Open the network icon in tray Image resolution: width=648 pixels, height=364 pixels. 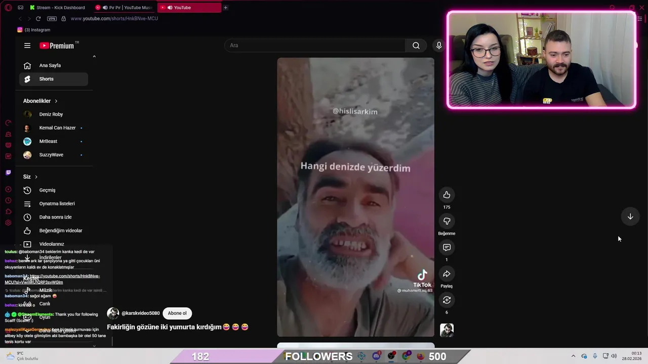[x=605, y=356]
